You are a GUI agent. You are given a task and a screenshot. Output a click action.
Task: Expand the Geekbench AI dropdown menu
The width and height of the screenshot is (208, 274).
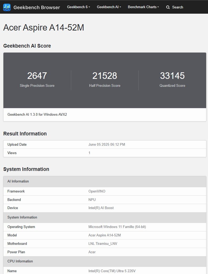coord(109,7)
